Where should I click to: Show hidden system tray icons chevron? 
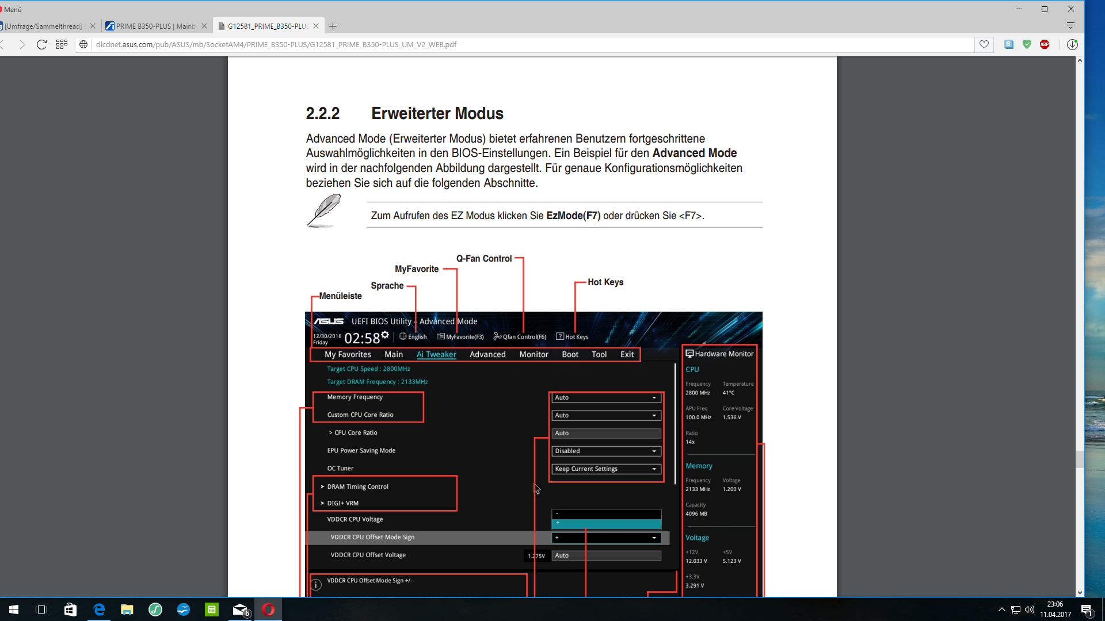(x=1001, y=609)
